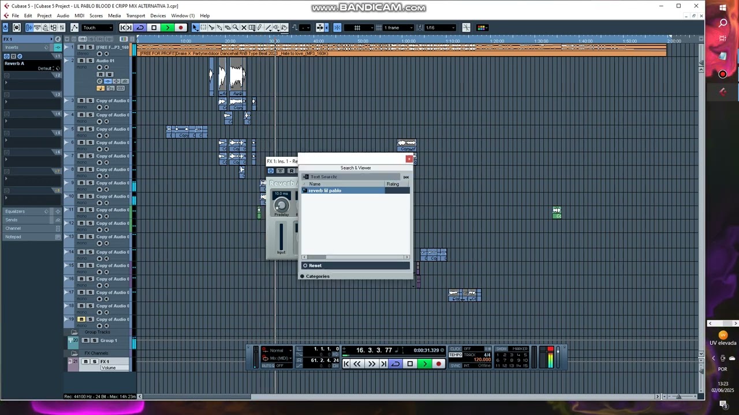Screen dimensions: 739x415
Task: Open the 1 frame grid type dropdown
Action: [398, 27]
